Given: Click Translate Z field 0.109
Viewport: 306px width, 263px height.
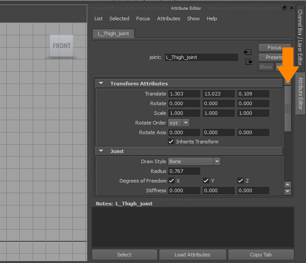Looking at the screenshot, I should coord(253,94).
